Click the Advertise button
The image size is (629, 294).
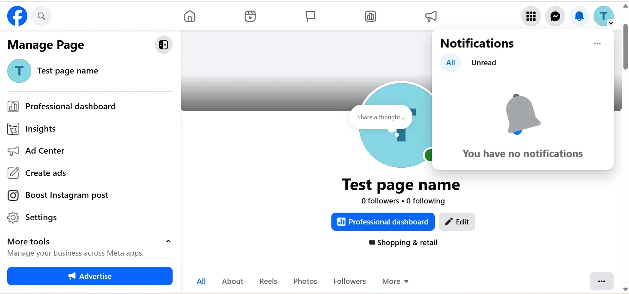tap(90, 276)
